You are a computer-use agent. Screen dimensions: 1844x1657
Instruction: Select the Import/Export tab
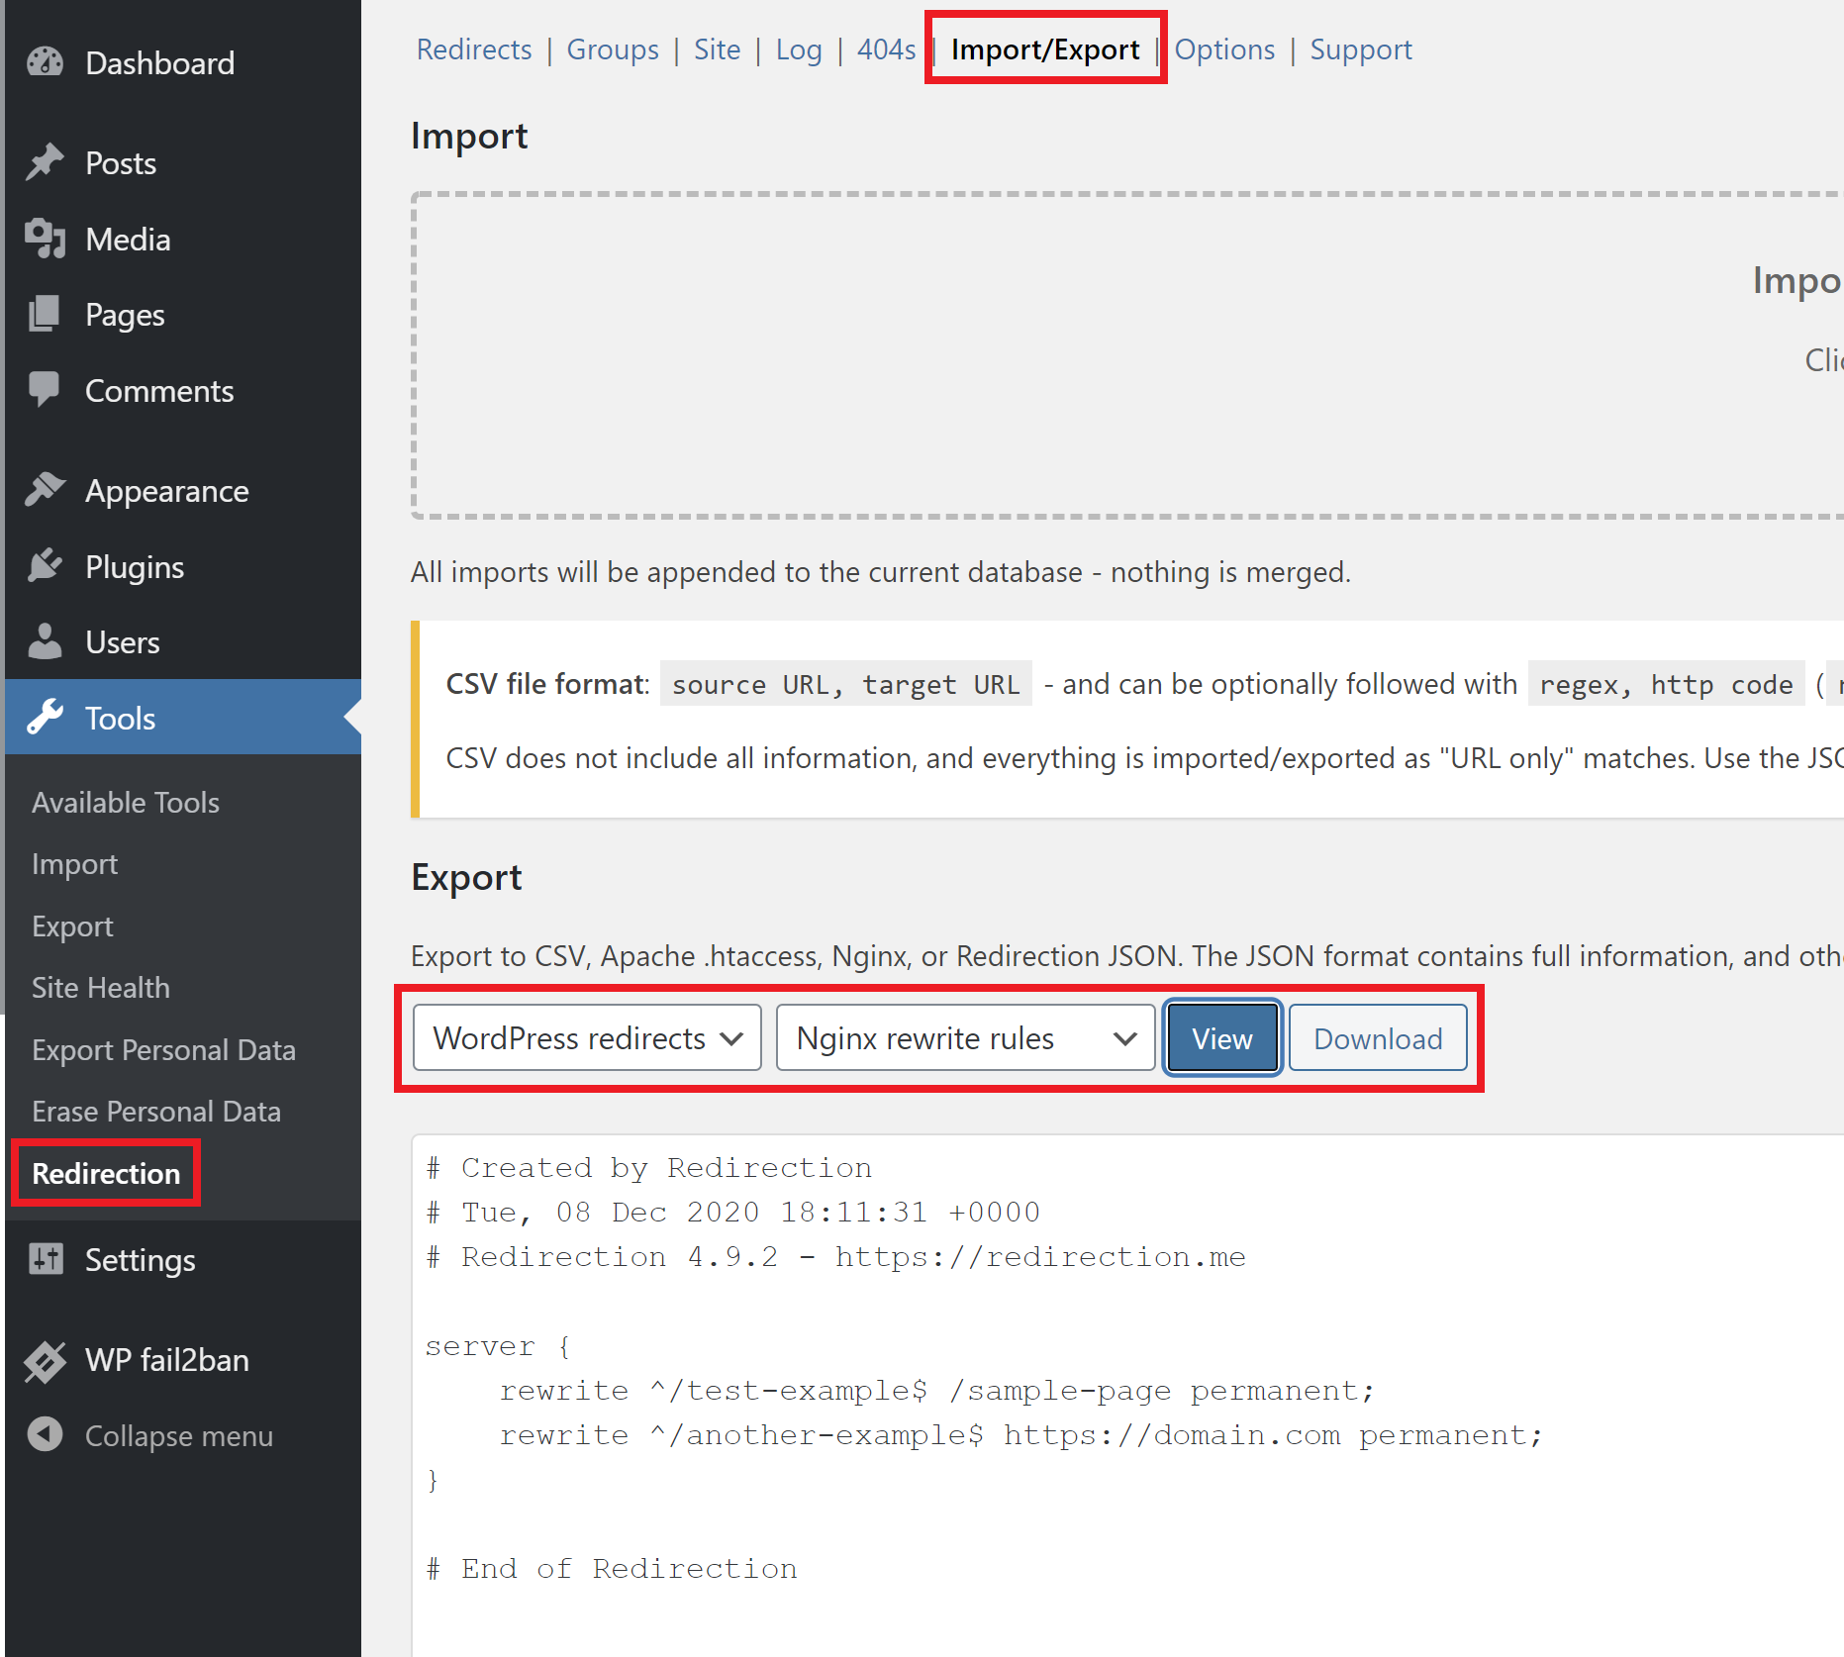[1045, 49]
